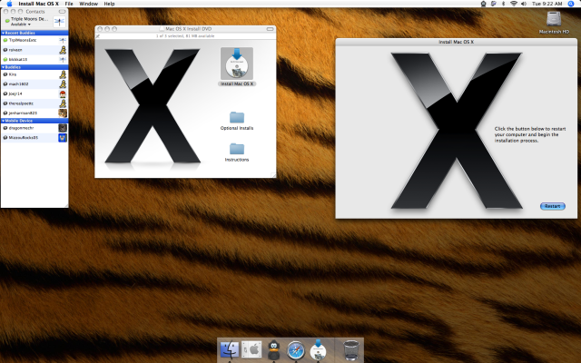Click the toolbar toggle pill in Contacts window
581x363 pixels.
[63, 12]
